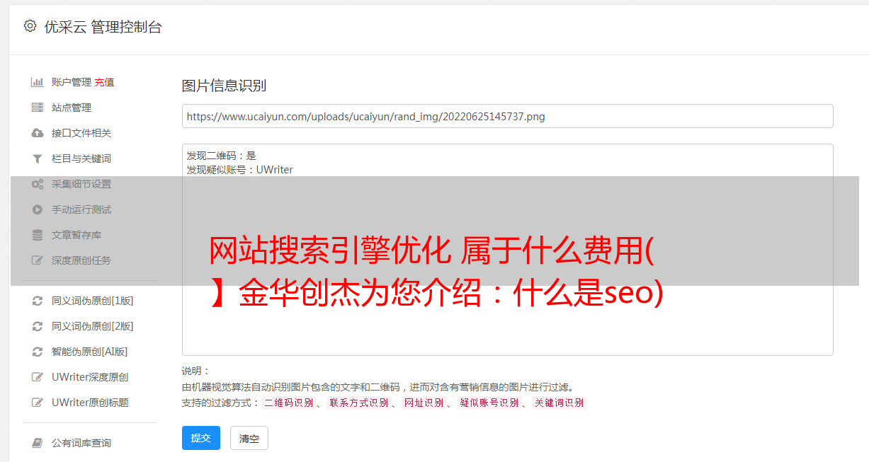The height and width of the screenshot is (462, 869).
Task: Click the bar chart icon for 账户管理
Action: tap(38, 82)
